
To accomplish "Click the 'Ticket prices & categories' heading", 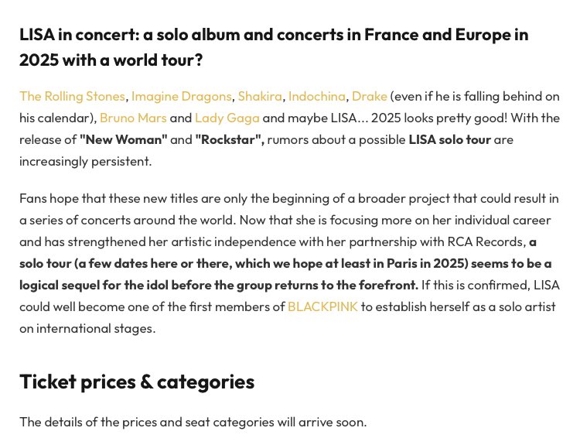I will pos(137,382).
